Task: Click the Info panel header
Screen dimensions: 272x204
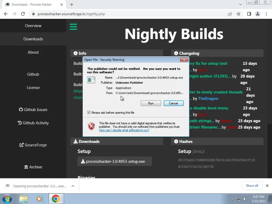Action: coord(117,53)
